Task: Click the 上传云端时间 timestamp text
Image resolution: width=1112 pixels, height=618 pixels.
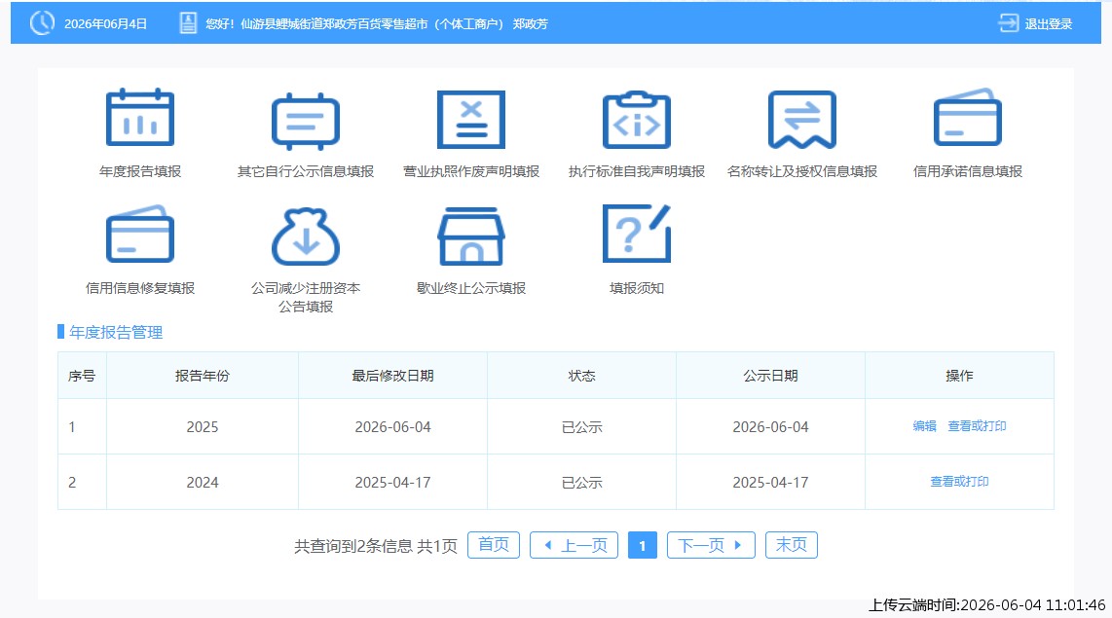Action: pyautogui.click(x=986, y=604)
